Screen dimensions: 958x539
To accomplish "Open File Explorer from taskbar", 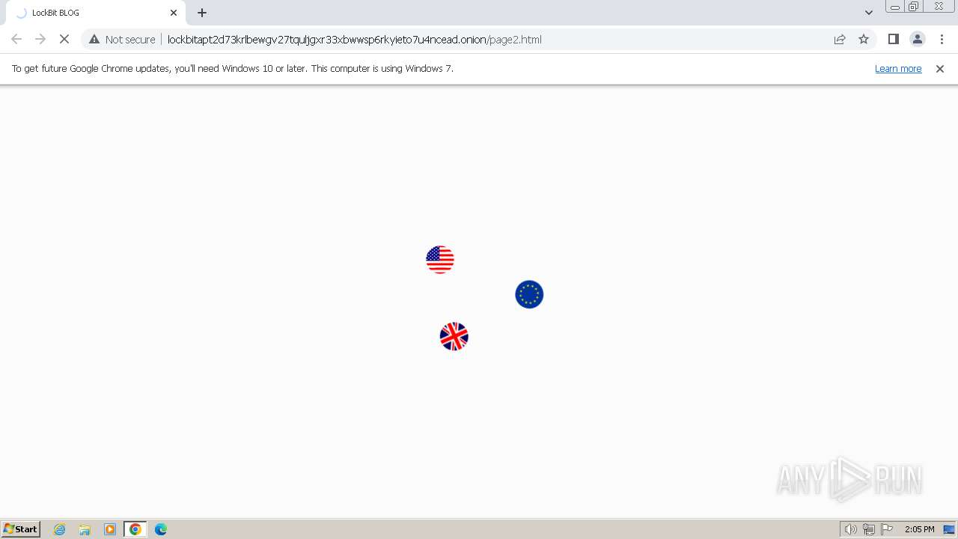I will pos(85,529).
